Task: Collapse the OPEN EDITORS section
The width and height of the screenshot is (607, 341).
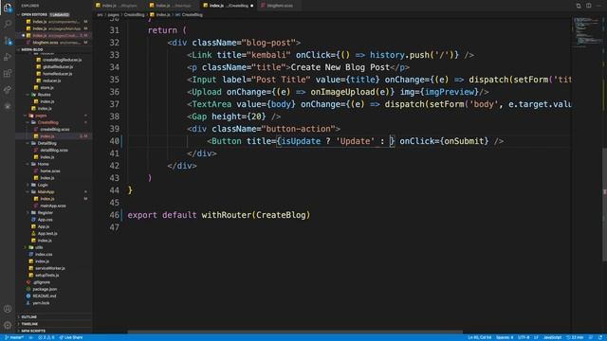Action: (x=34, y=15)
